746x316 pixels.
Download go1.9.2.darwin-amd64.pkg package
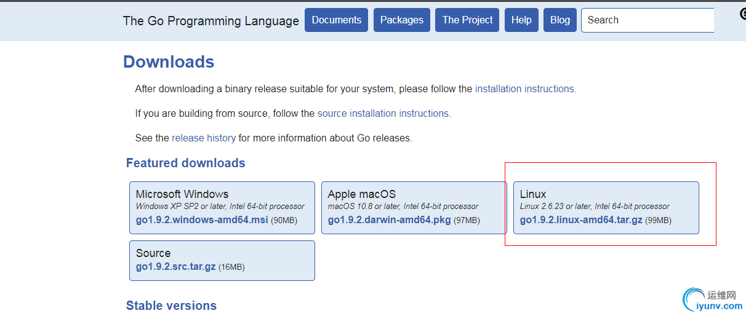pos(390,220)
